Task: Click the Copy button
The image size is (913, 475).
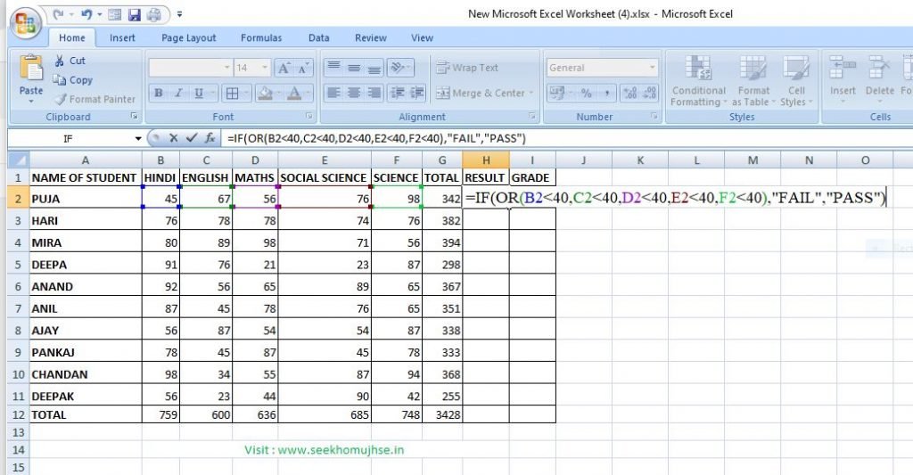Action: click(73, 80)
